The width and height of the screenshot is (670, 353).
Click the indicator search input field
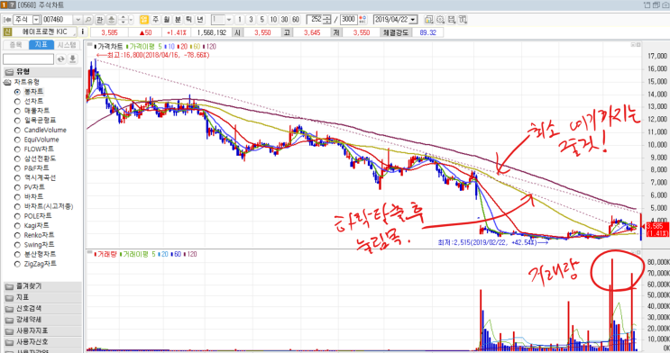[28, 59]
